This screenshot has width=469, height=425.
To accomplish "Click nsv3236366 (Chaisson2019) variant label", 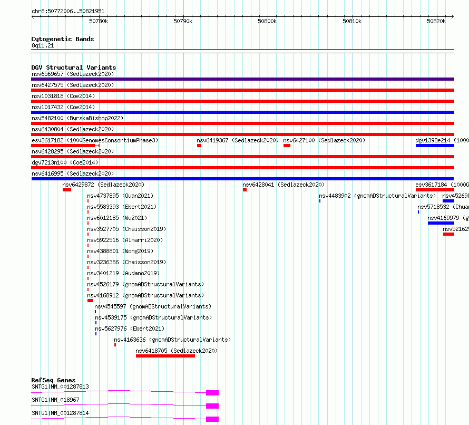I will [126, 262].
